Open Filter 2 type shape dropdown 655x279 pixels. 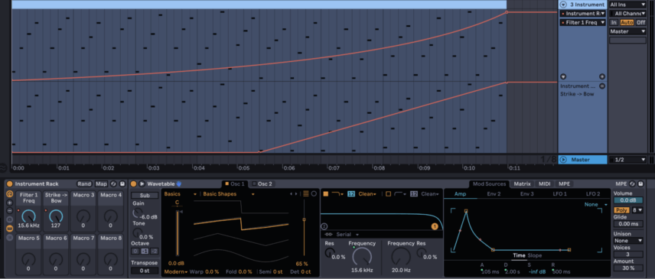click(400, 194)
